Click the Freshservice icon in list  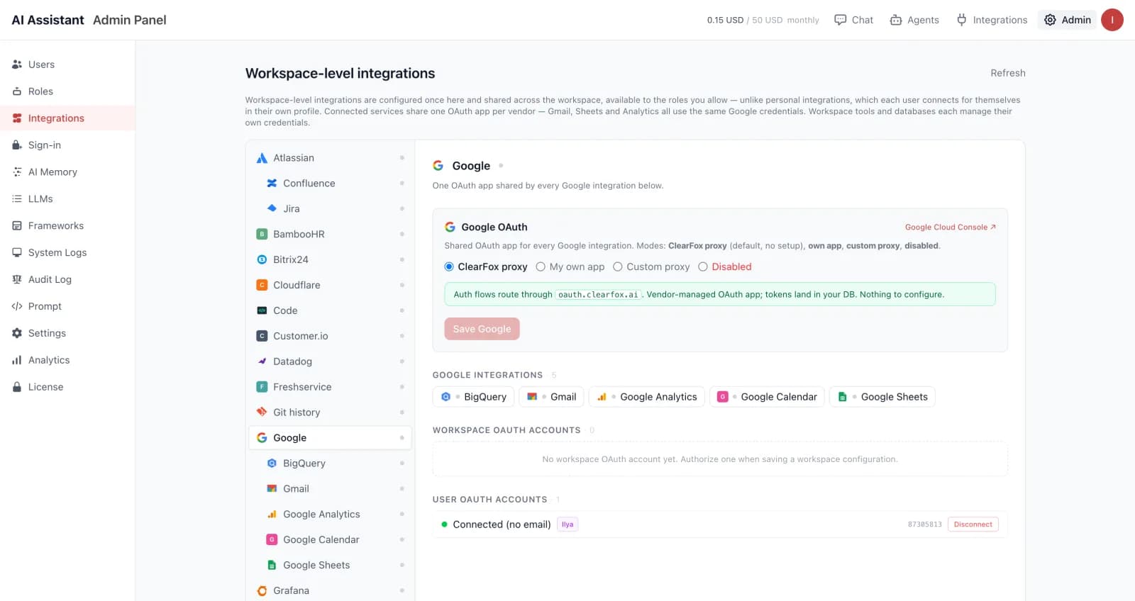point(262,387)
